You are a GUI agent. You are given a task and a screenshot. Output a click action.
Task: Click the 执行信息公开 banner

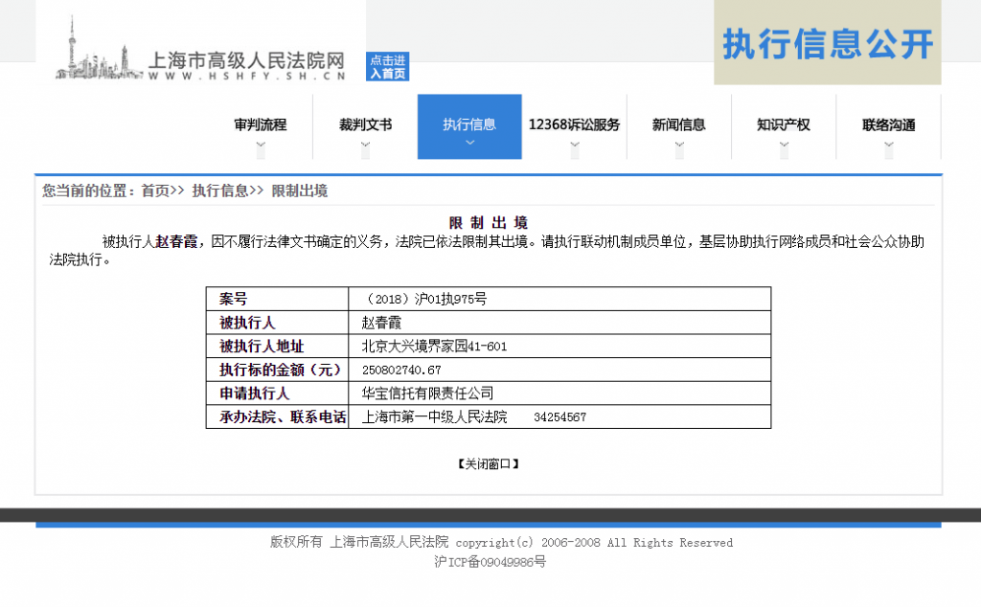point(827,44)
